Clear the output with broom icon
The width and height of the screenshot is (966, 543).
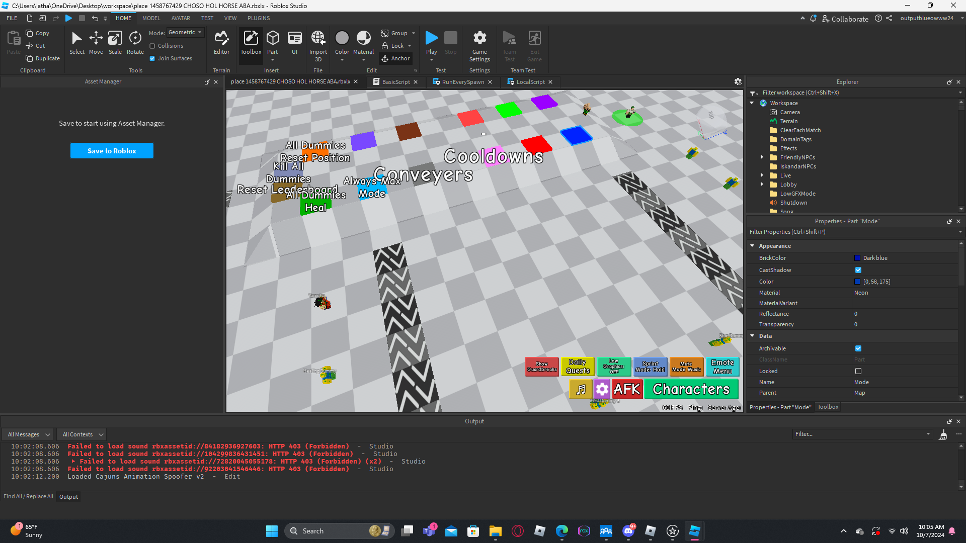943,435
